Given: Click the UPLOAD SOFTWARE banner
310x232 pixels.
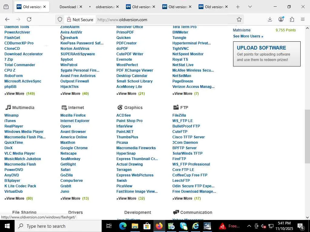Looking at the screenshot, I should (x=267, y=54).
